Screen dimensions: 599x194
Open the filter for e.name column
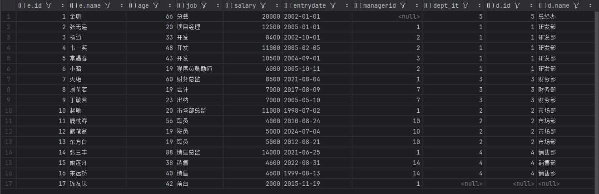108,6
